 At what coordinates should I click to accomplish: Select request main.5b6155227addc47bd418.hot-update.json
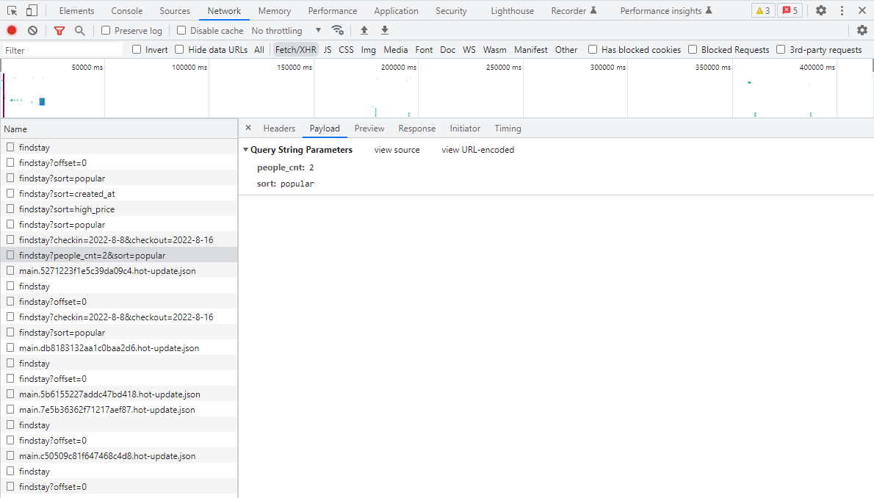[x=119, y=394]
